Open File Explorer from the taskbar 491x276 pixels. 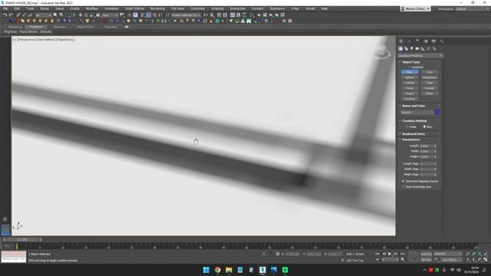pos(229,270)
